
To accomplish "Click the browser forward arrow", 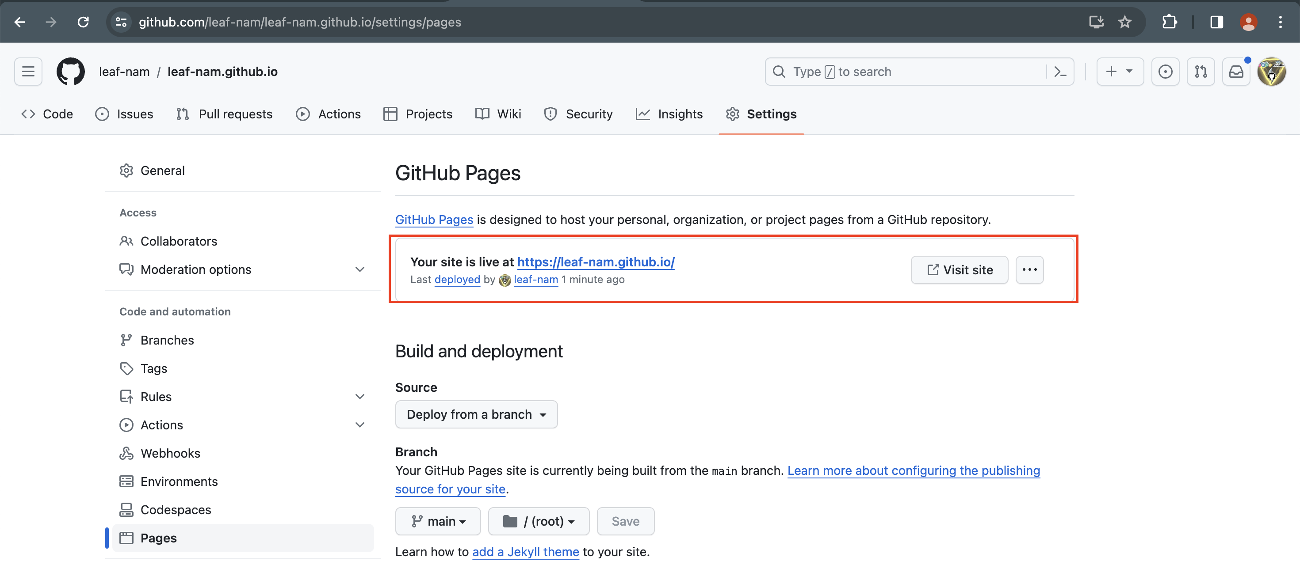I will (x=51, y=22).
